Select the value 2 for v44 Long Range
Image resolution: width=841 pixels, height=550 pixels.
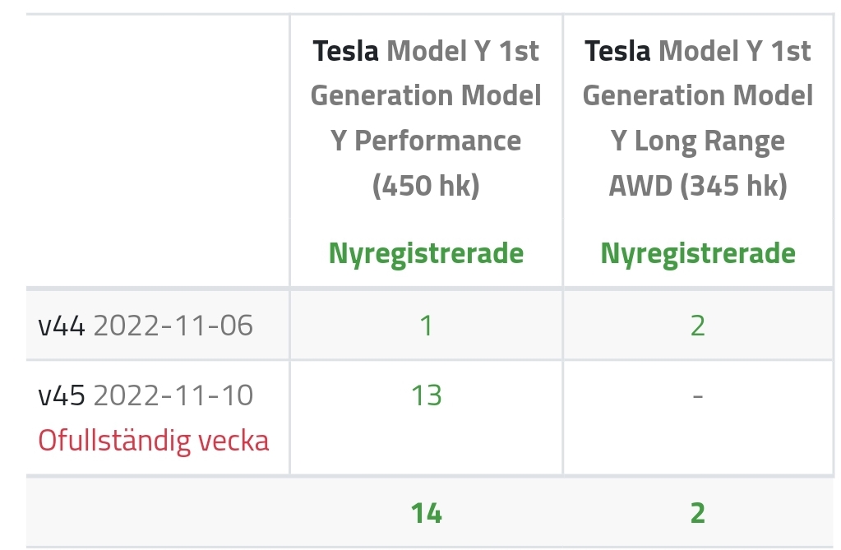(x=698, y=326)
